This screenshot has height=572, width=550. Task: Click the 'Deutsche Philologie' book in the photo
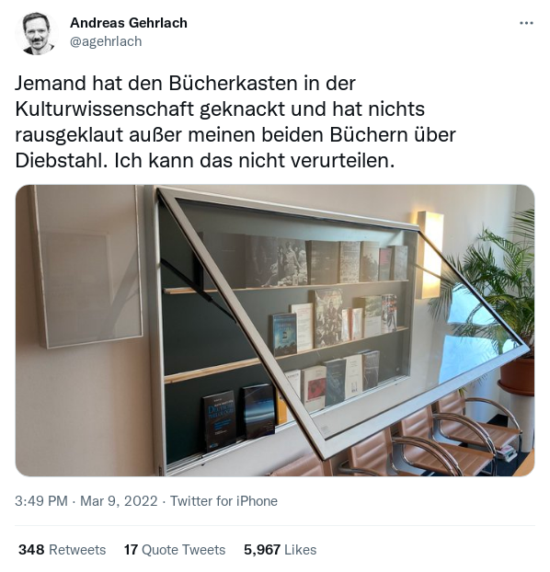(x=219, y=421)
